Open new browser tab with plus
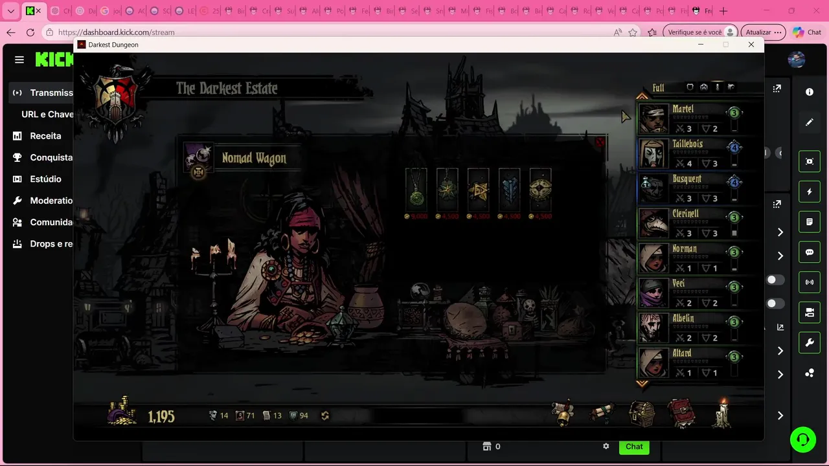829x466 pixels. click(x=723, y=11)
